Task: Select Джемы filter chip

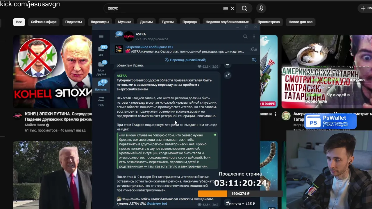Action: [146, 22]
